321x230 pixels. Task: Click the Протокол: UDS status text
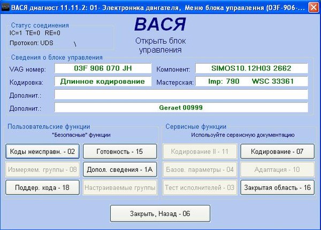[32, 43]
